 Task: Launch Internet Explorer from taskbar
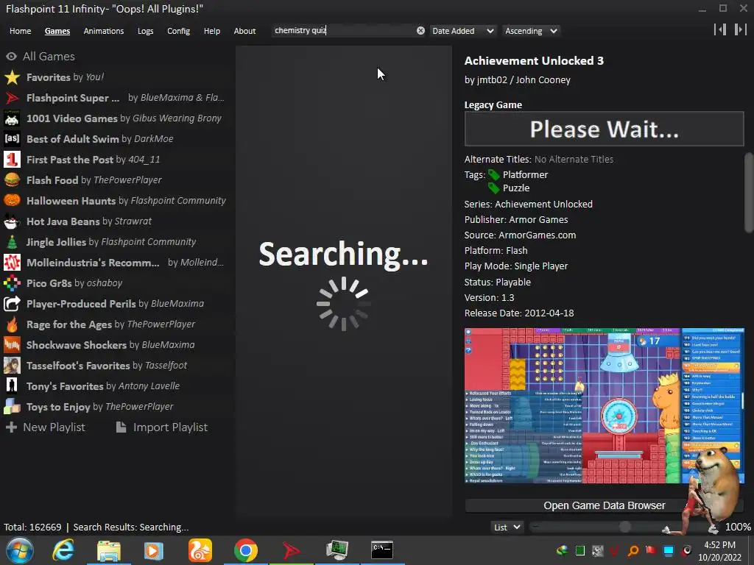[x=63, y=550]
